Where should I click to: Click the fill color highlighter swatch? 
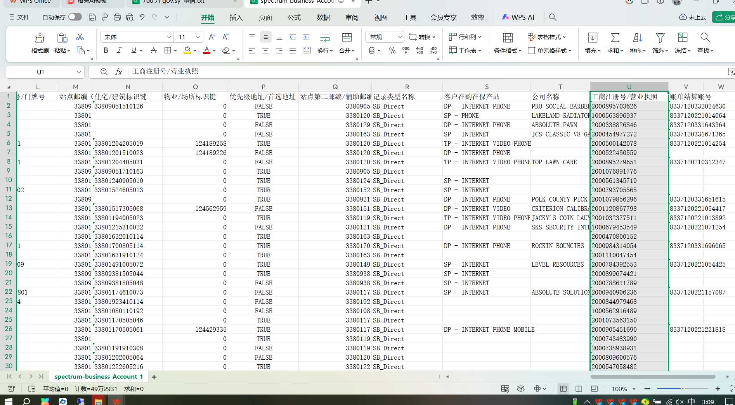click(187, 50)
